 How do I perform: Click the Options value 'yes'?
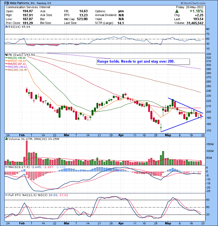121,11
